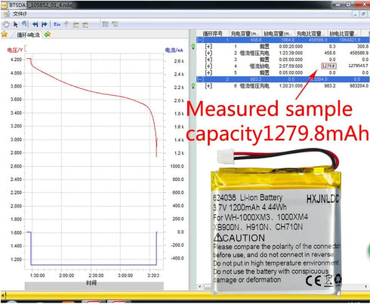Click the blue En language icon
The image size is (370, 304).
[57, 24]
